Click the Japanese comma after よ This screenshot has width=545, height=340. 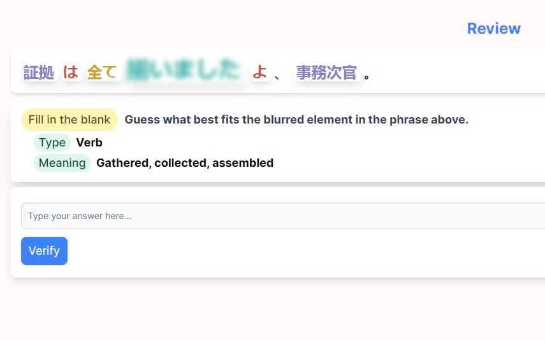pyautogui.click(x=277, y=76)
